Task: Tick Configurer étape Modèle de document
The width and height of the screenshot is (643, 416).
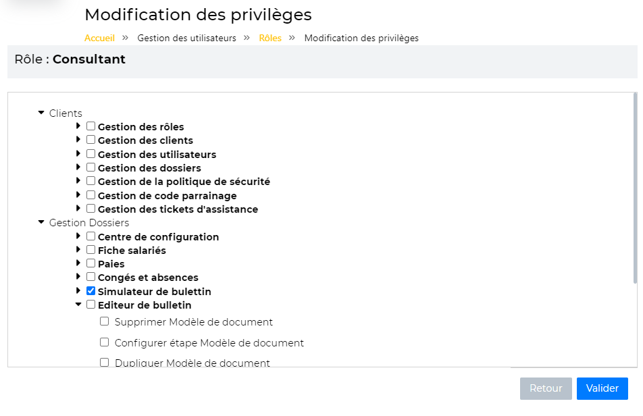Action: click(105, 342)
